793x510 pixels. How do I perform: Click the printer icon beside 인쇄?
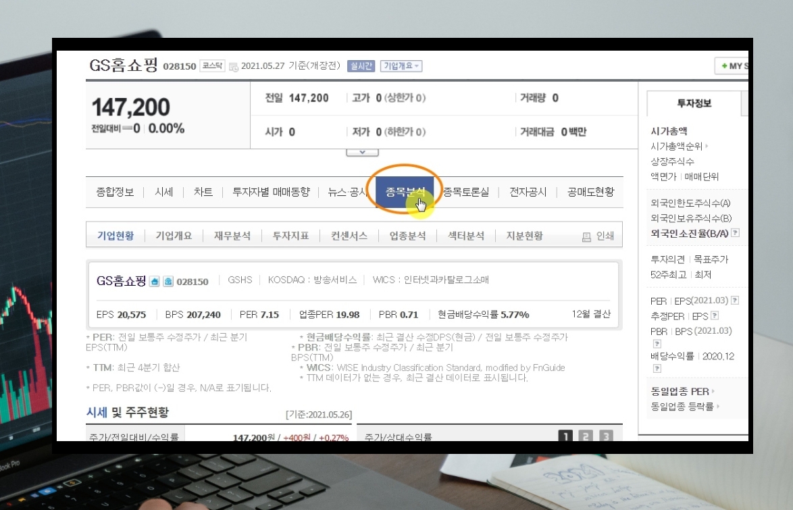pyautogui.click(x=586, y=236)
